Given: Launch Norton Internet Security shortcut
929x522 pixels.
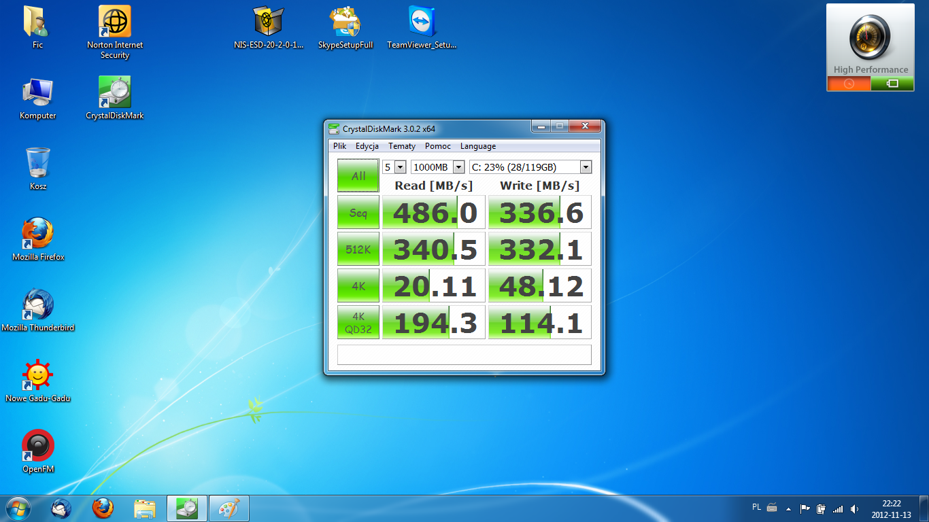Looking at the screenshot, I should pyautogui.click(x=115, y=32).
